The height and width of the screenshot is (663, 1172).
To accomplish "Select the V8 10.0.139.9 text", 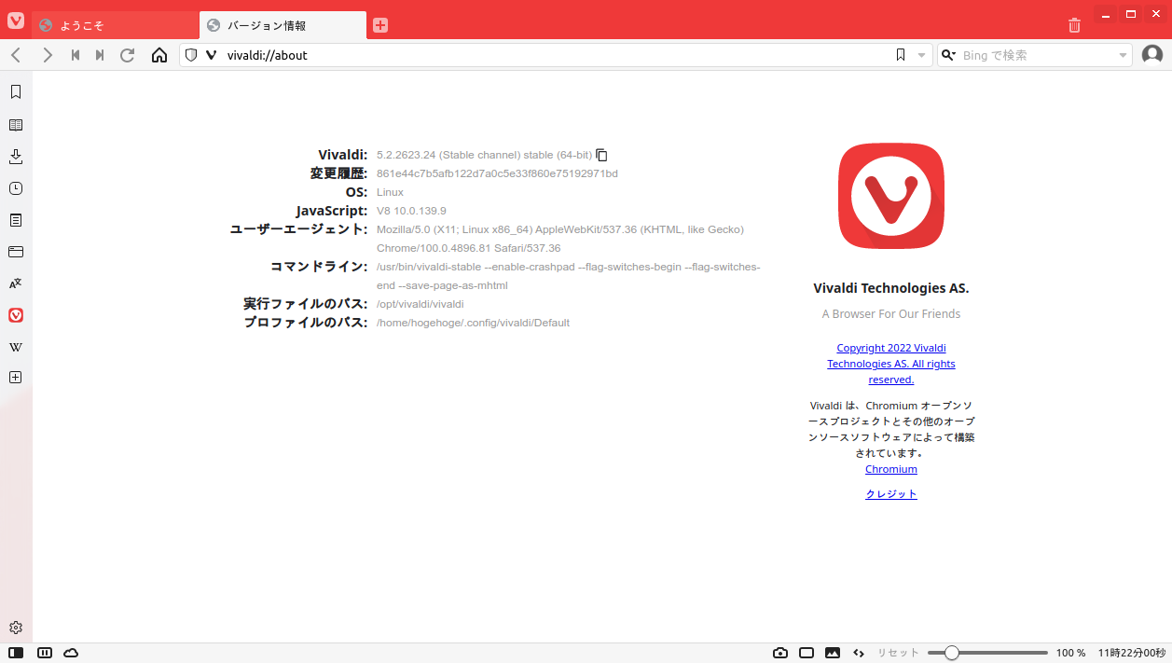I will 411,211.
